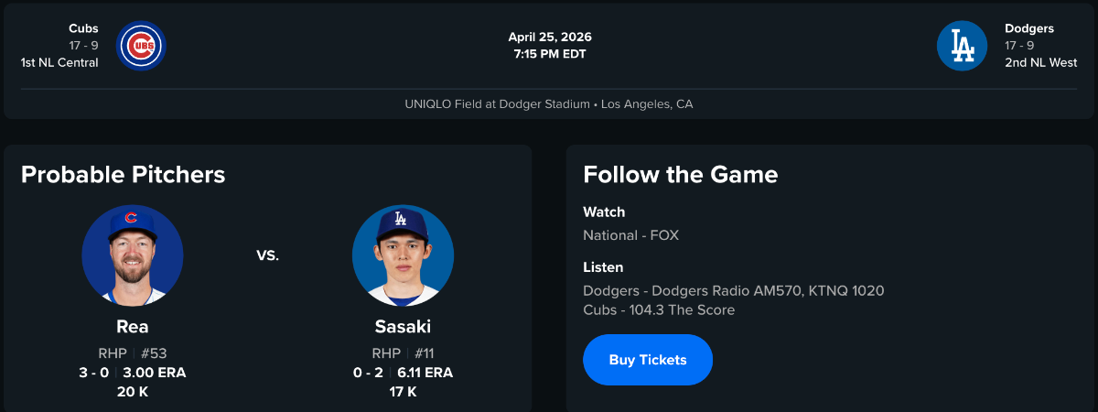Screen dimensions: 1098x412
Task: Click the Buy Tickets button
Action: [648, 360]
